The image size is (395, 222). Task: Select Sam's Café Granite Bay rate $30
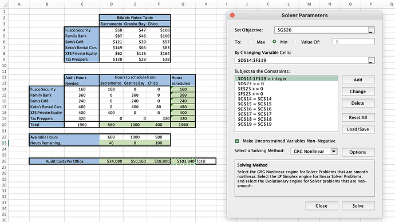pyautogui.click(x=135, y=42)
